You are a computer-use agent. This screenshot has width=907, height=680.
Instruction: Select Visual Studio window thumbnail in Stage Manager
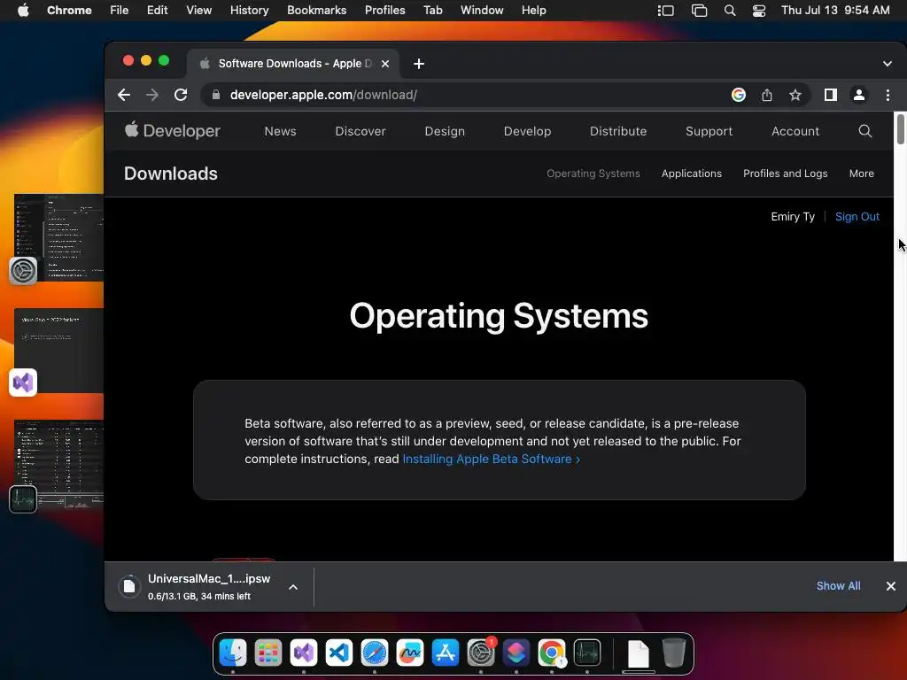[x=58, y=351]
